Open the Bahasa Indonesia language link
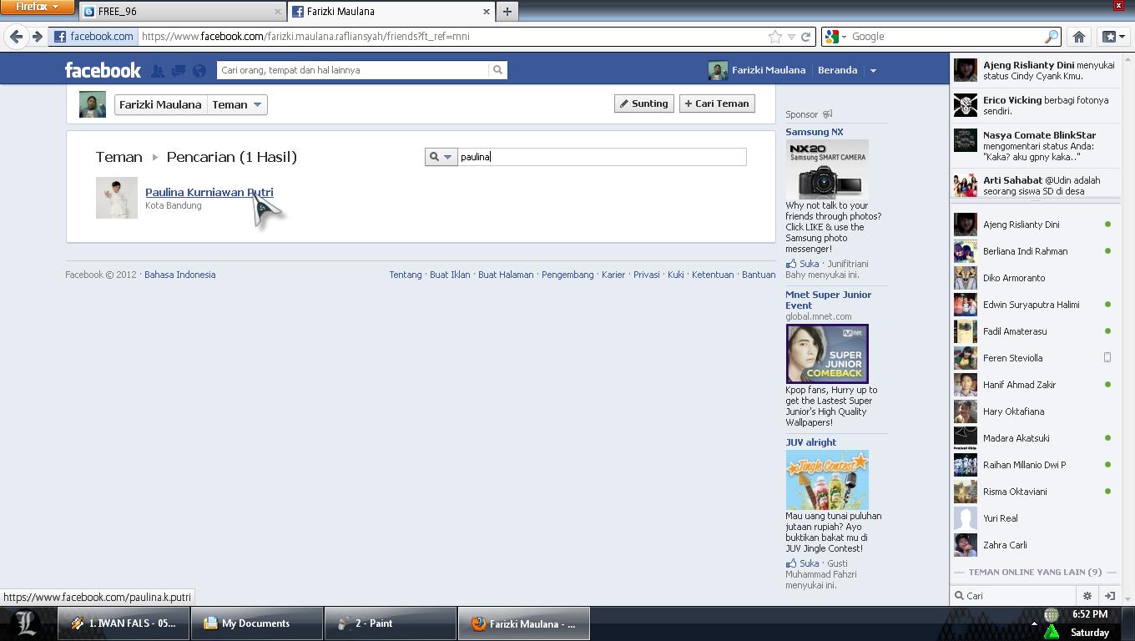This screenshot has width=1135, height=641. [179, 275]
